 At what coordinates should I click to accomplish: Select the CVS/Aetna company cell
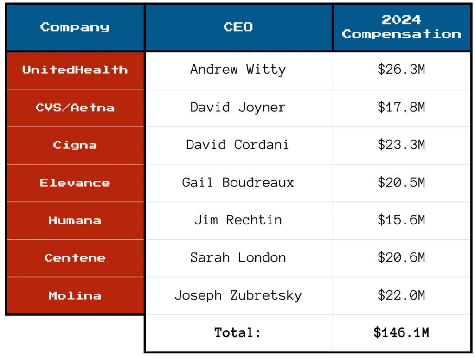(x=75, y=108)
